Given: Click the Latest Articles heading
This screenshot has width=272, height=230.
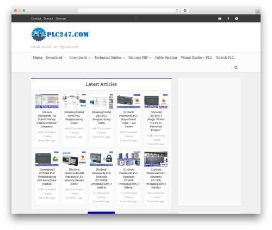Looking at the screenshot, I should 101,84.
